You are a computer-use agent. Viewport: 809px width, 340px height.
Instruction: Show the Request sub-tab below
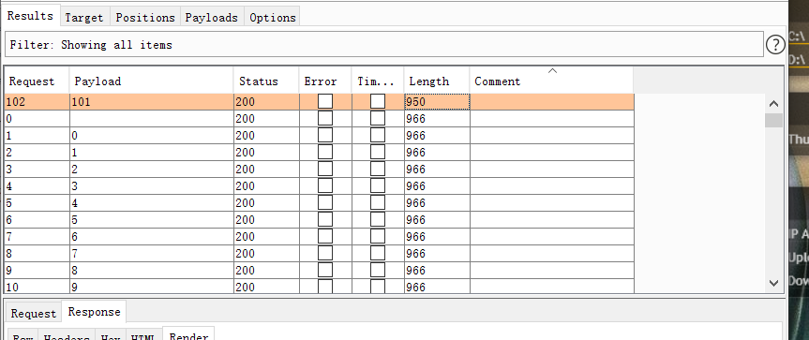point(34,313)
